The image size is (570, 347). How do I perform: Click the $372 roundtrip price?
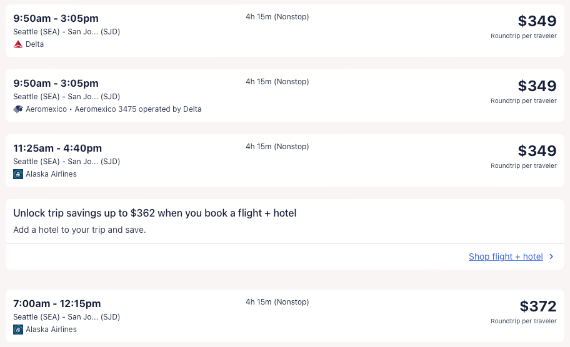(x=537, y=306)
